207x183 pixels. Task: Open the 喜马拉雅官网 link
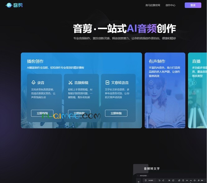pyautogui.click(x=153, y=5)
